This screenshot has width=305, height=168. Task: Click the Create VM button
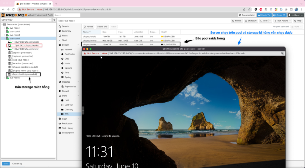[x=264, y=15]
